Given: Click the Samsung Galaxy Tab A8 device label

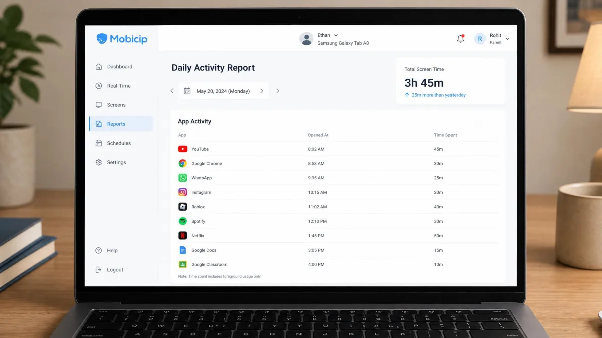Looking at the screenshot, I should coord(343,44).
